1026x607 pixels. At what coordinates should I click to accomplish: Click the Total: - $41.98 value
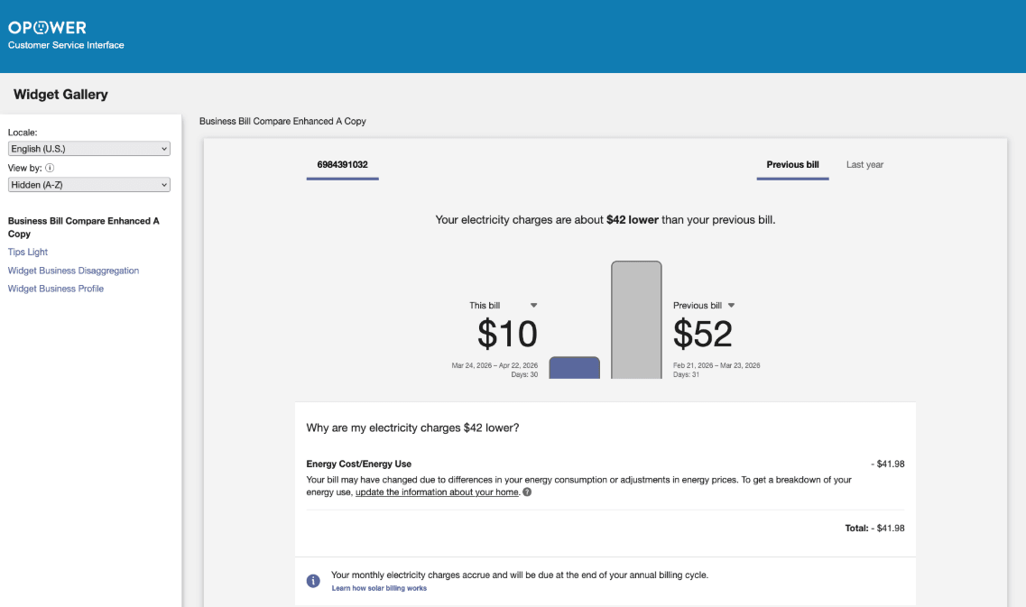tap(874, 528)
